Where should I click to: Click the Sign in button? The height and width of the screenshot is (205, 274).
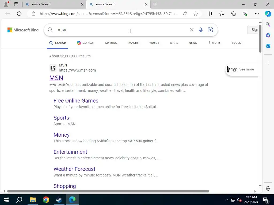tap(253, 30)
